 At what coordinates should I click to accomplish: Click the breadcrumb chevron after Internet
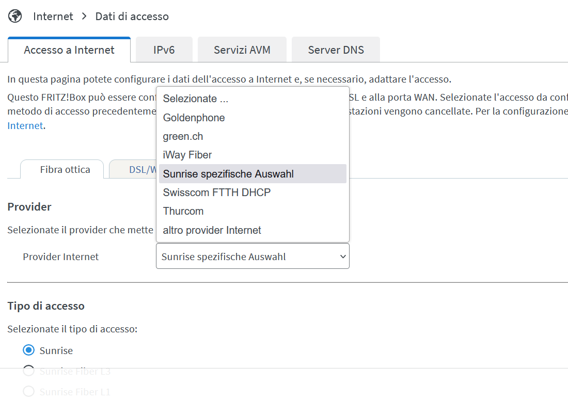pyautogui.click(x=84, y=17)
